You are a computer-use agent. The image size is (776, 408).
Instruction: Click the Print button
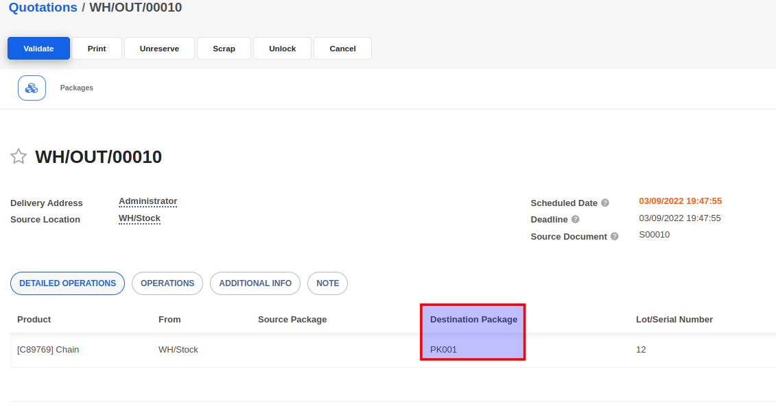click(97, 49)
